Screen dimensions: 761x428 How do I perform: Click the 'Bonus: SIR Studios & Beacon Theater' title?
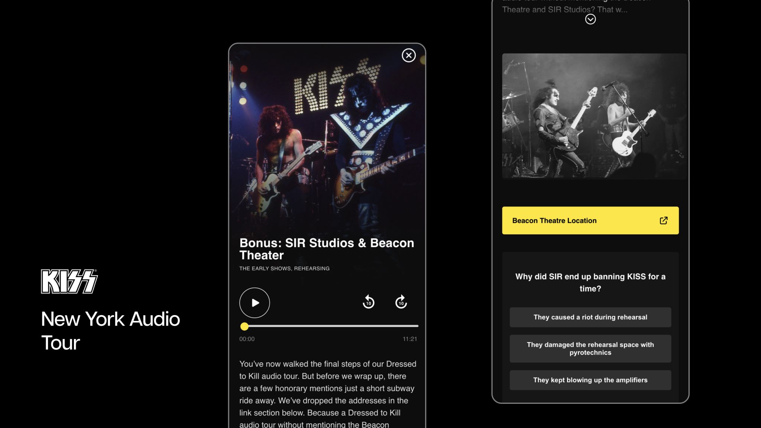pos(327,249)
